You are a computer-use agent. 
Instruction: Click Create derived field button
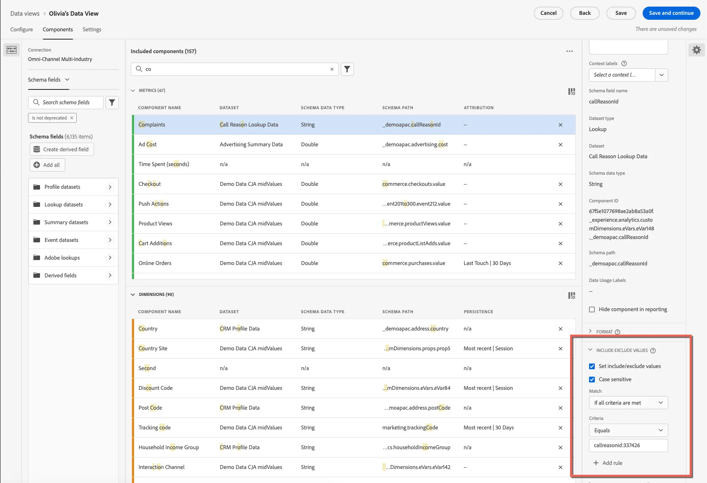[62, 150]
